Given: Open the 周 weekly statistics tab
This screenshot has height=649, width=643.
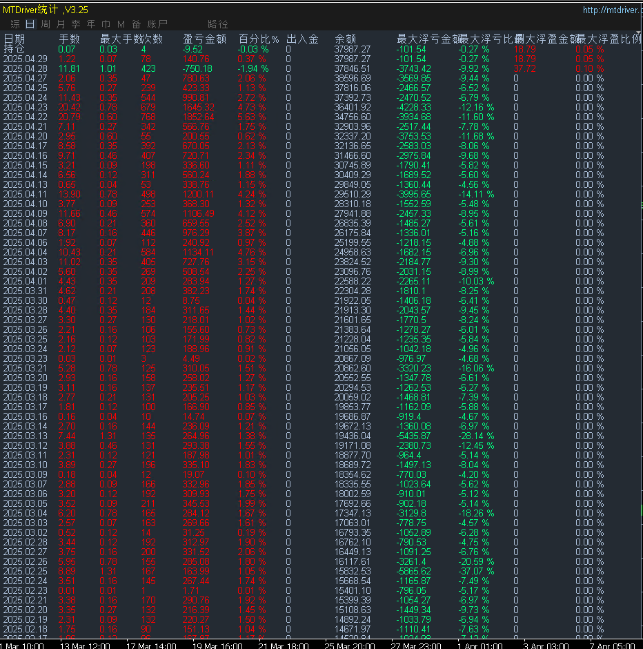Looking at the screenshot, I should pyautogui.click(x=46, y=24).
